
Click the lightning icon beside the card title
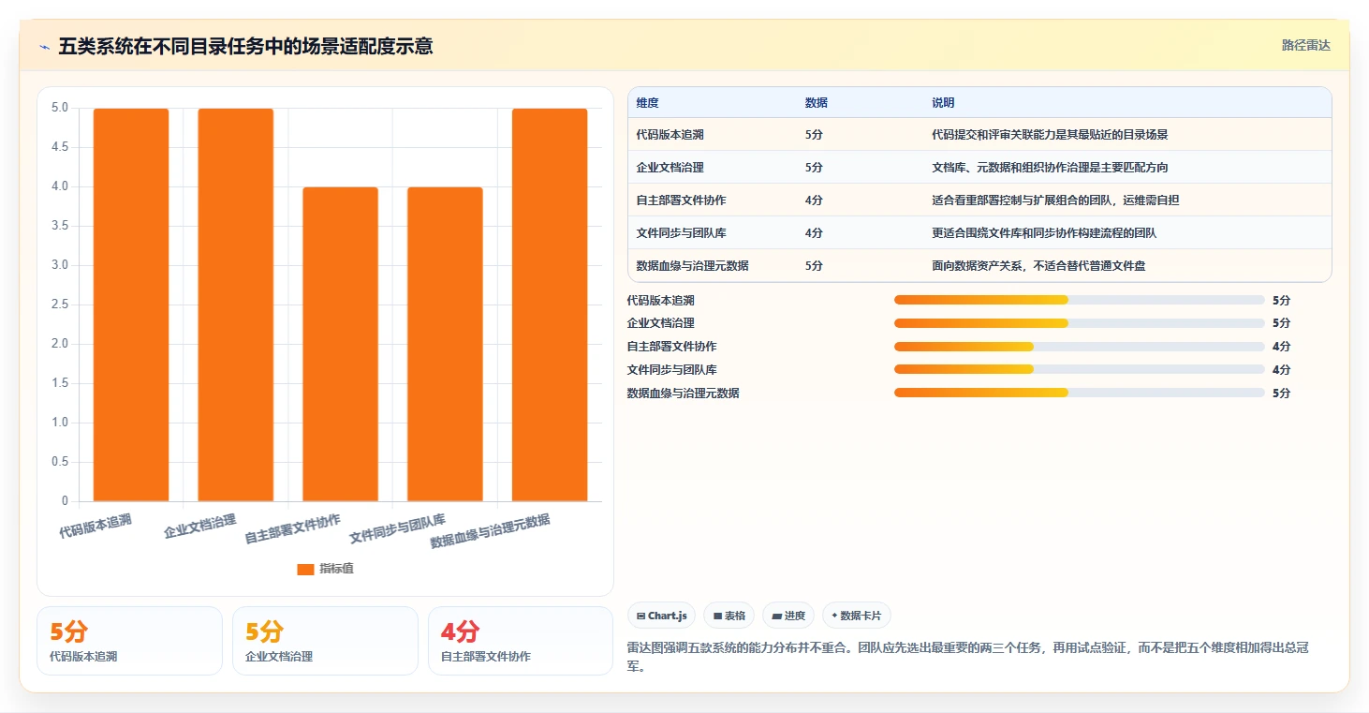coord(45,47)
